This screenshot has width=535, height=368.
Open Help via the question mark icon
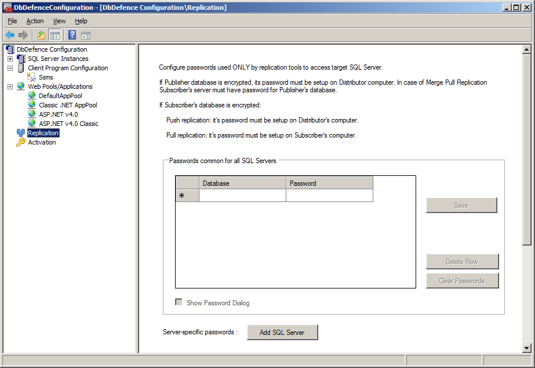pyautogui.click(x=72, y=35)
